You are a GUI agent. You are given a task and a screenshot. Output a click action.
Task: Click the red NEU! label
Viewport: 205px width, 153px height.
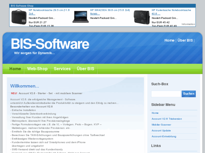pyautogui.click(x=14, y=93)
